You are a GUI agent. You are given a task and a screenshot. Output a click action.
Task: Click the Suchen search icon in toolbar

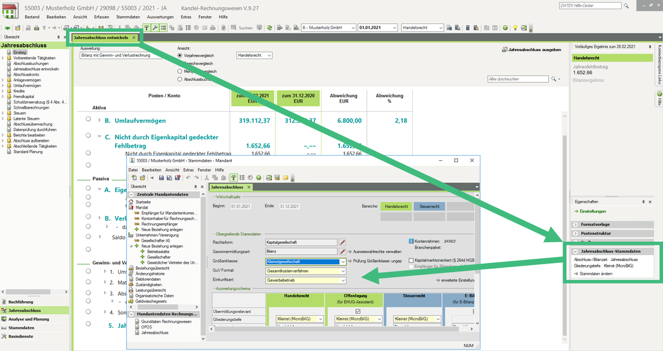pyautogui.click(x=233, y=28)
